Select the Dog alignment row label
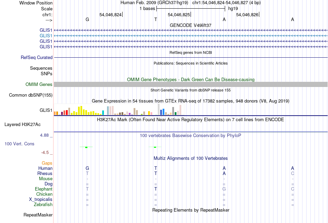Screen dimensions: 328x223 pyautogui.click(x=48, y=184)
